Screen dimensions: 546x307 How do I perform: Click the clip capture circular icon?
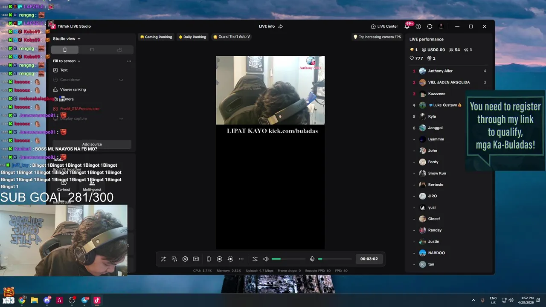click(x=230, y=259)
